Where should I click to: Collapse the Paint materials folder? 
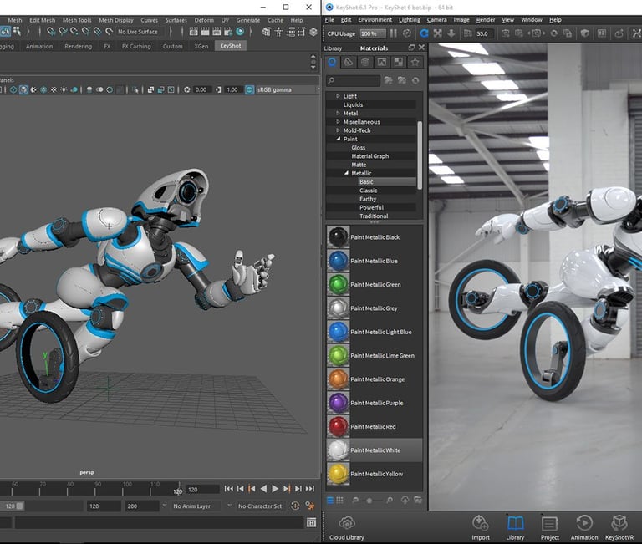click(x=339, y=140)
